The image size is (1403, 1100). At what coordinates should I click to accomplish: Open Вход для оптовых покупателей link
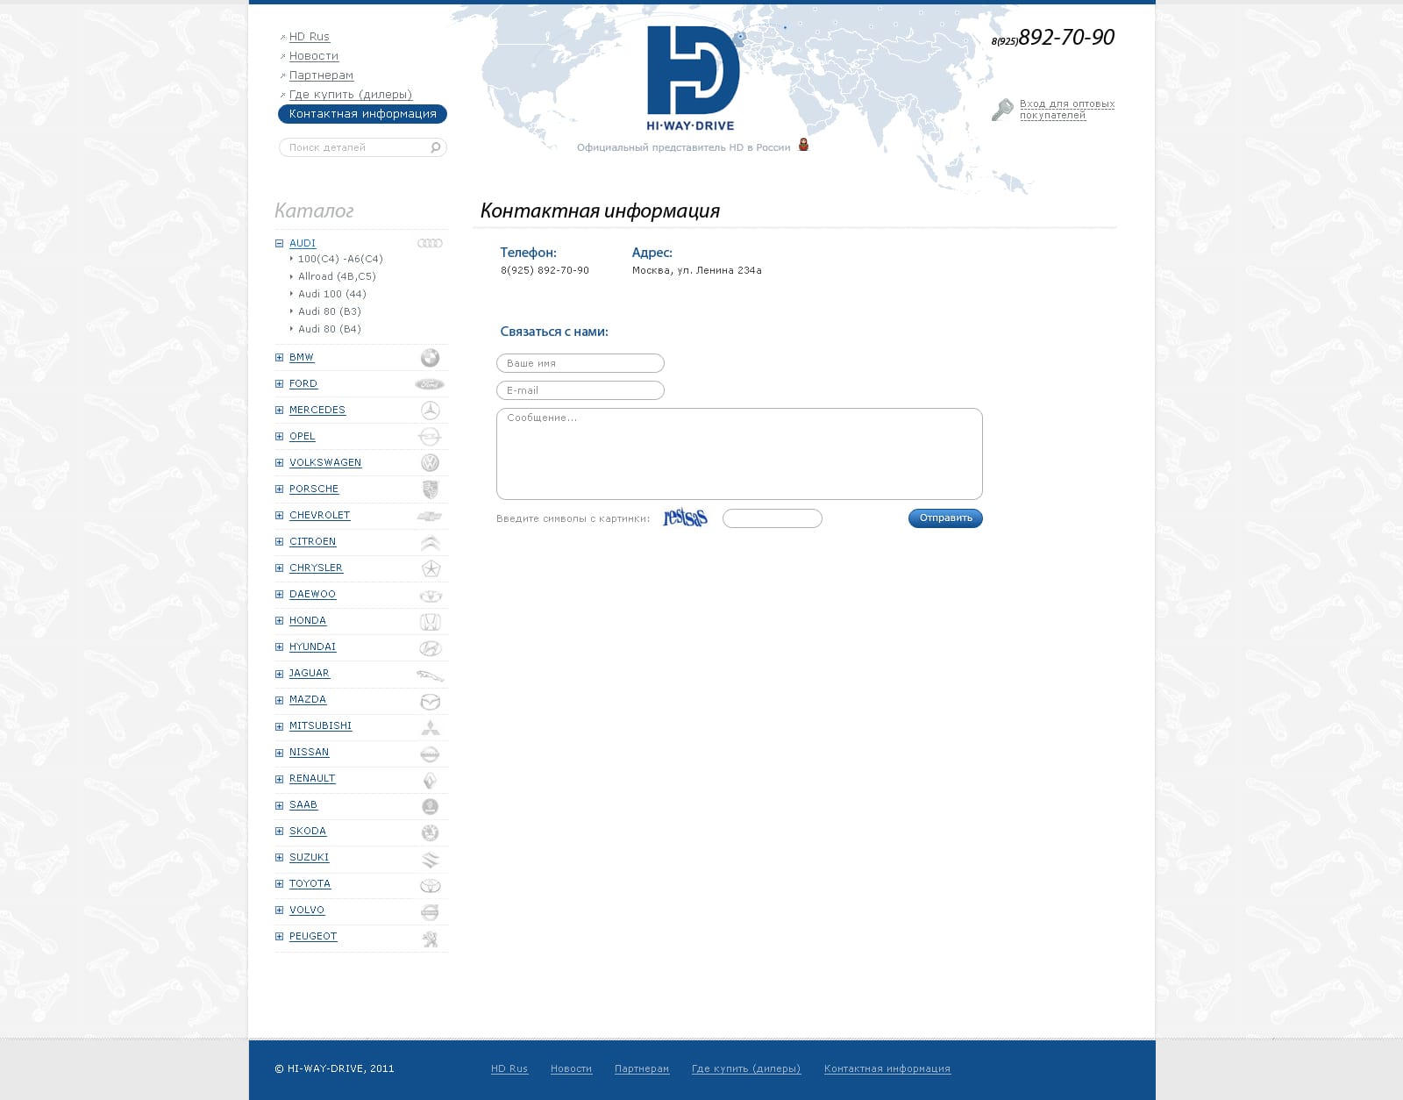pos(1067,110)
